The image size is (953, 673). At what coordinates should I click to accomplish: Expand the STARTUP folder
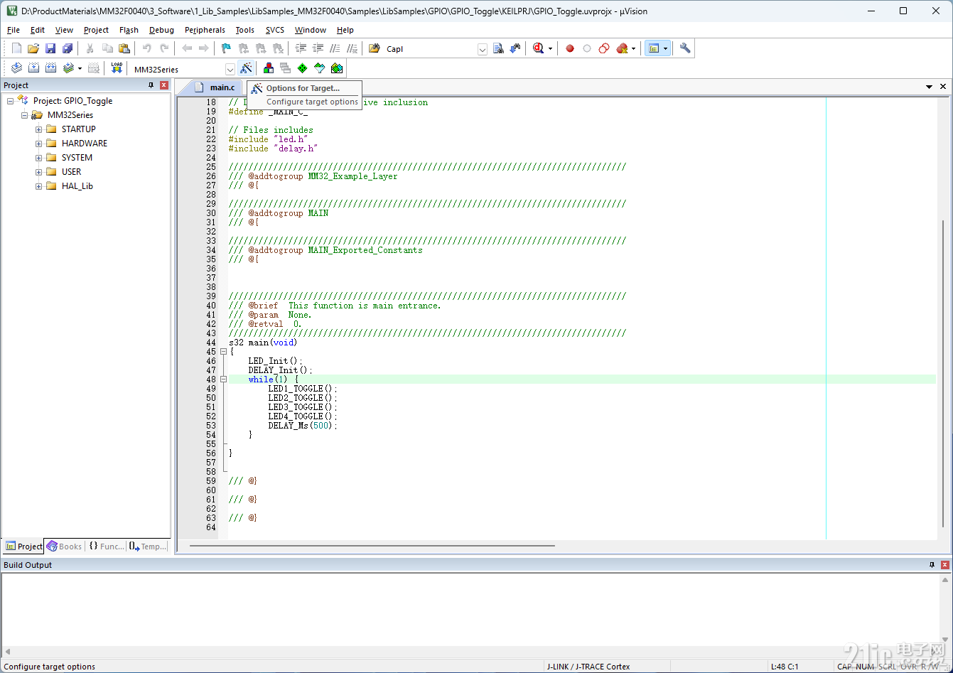click(x=38, y=129)
